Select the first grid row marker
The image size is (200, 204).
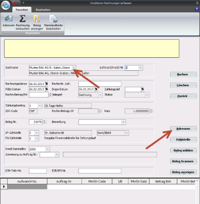click(x=4, y=186)
